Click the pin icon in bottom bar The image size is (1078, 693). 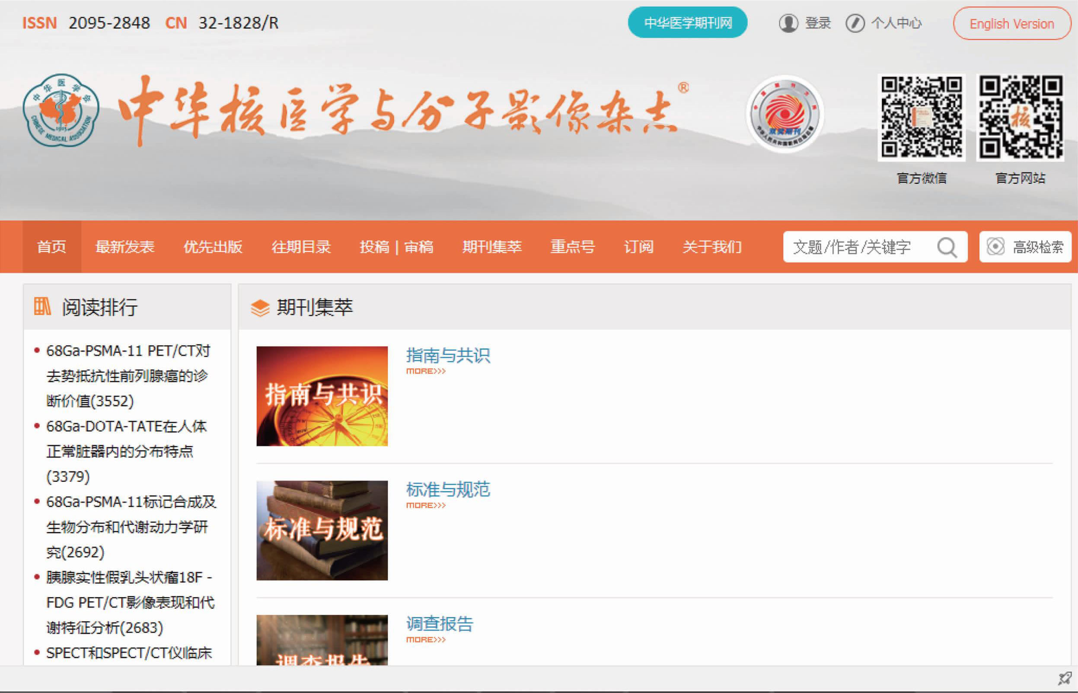point(1065,679)
